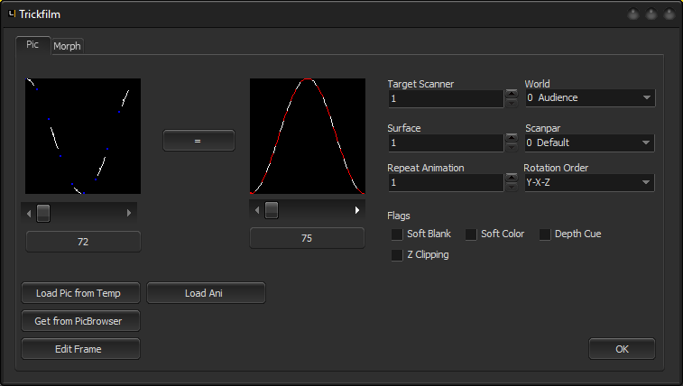
Task: Click the Edit Frame button
Action: tap(80, 349)
